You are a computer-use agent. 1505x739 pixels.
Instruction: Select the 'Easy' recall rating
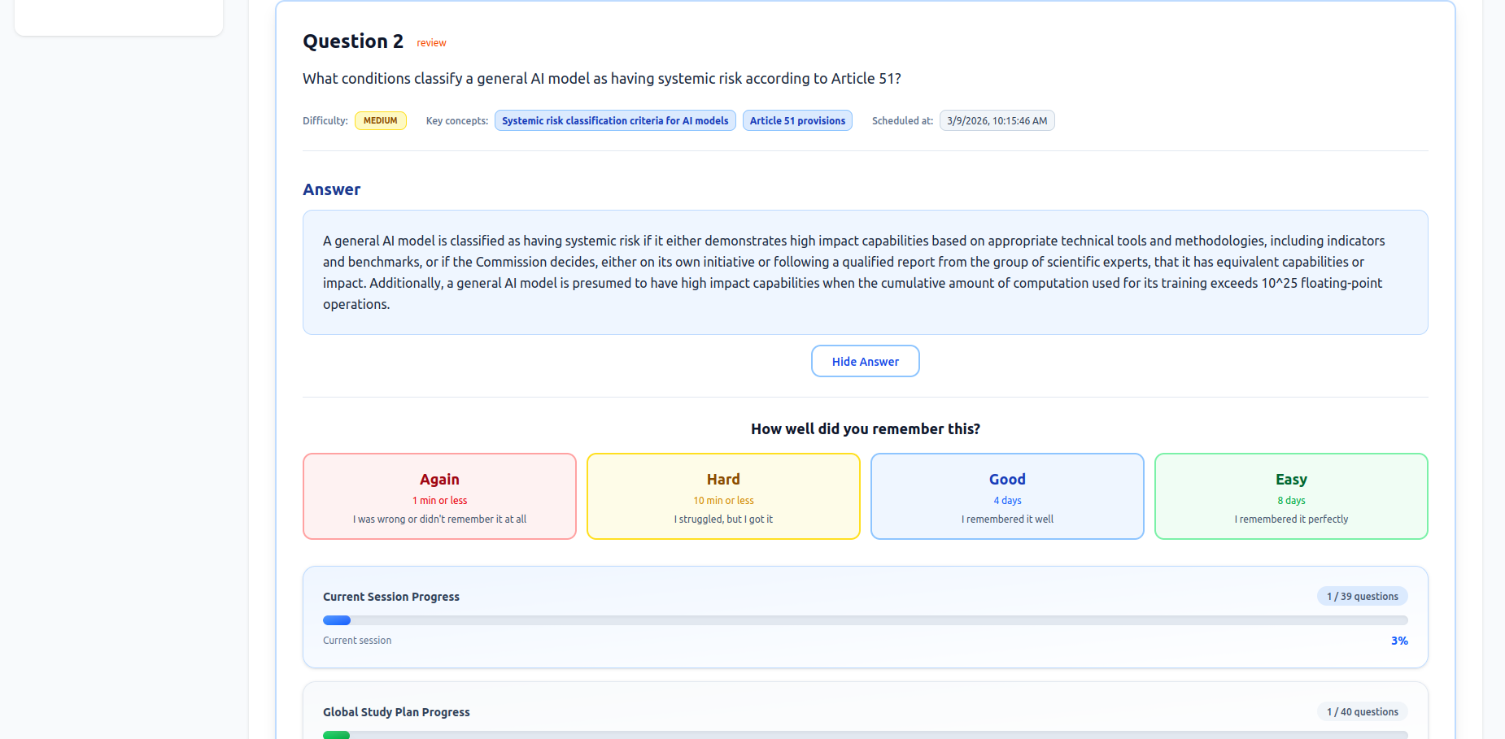click(x=1290, y=496)
